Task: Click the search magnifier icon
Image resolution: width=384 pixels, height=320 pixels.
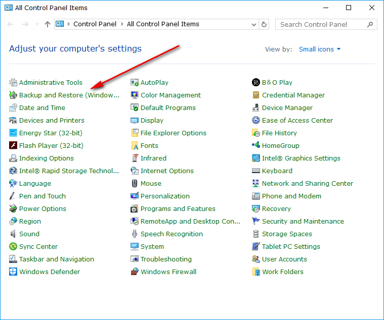Action: 370,24
